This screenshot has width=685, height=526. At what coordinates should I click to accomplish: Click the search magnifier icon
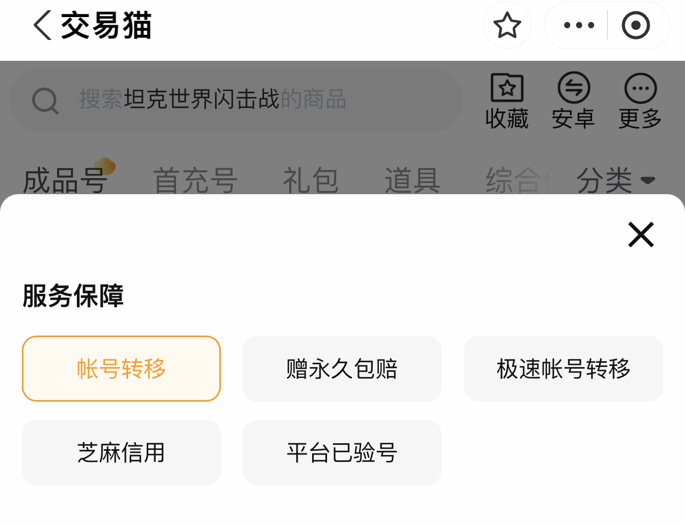[x=45, y=100]
